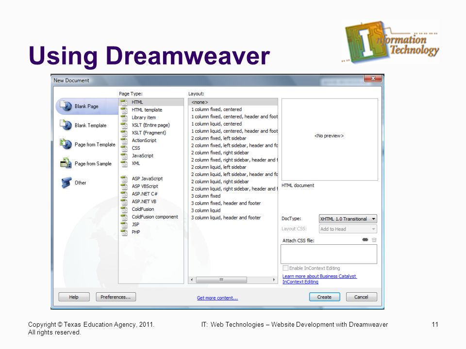Select '1 column fixed, centered, header and foot' layout
This screenshot has height=349, width=466.
click(x=233, y=117)
